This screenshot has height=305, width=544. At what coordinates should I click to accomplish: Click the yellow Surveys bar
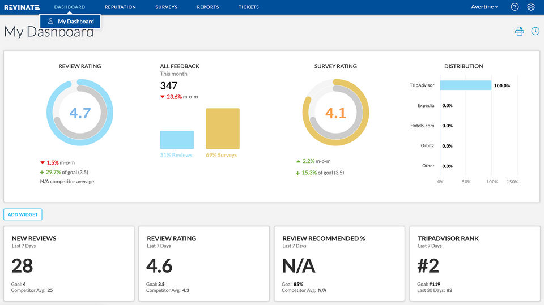(x=222, y=128)
